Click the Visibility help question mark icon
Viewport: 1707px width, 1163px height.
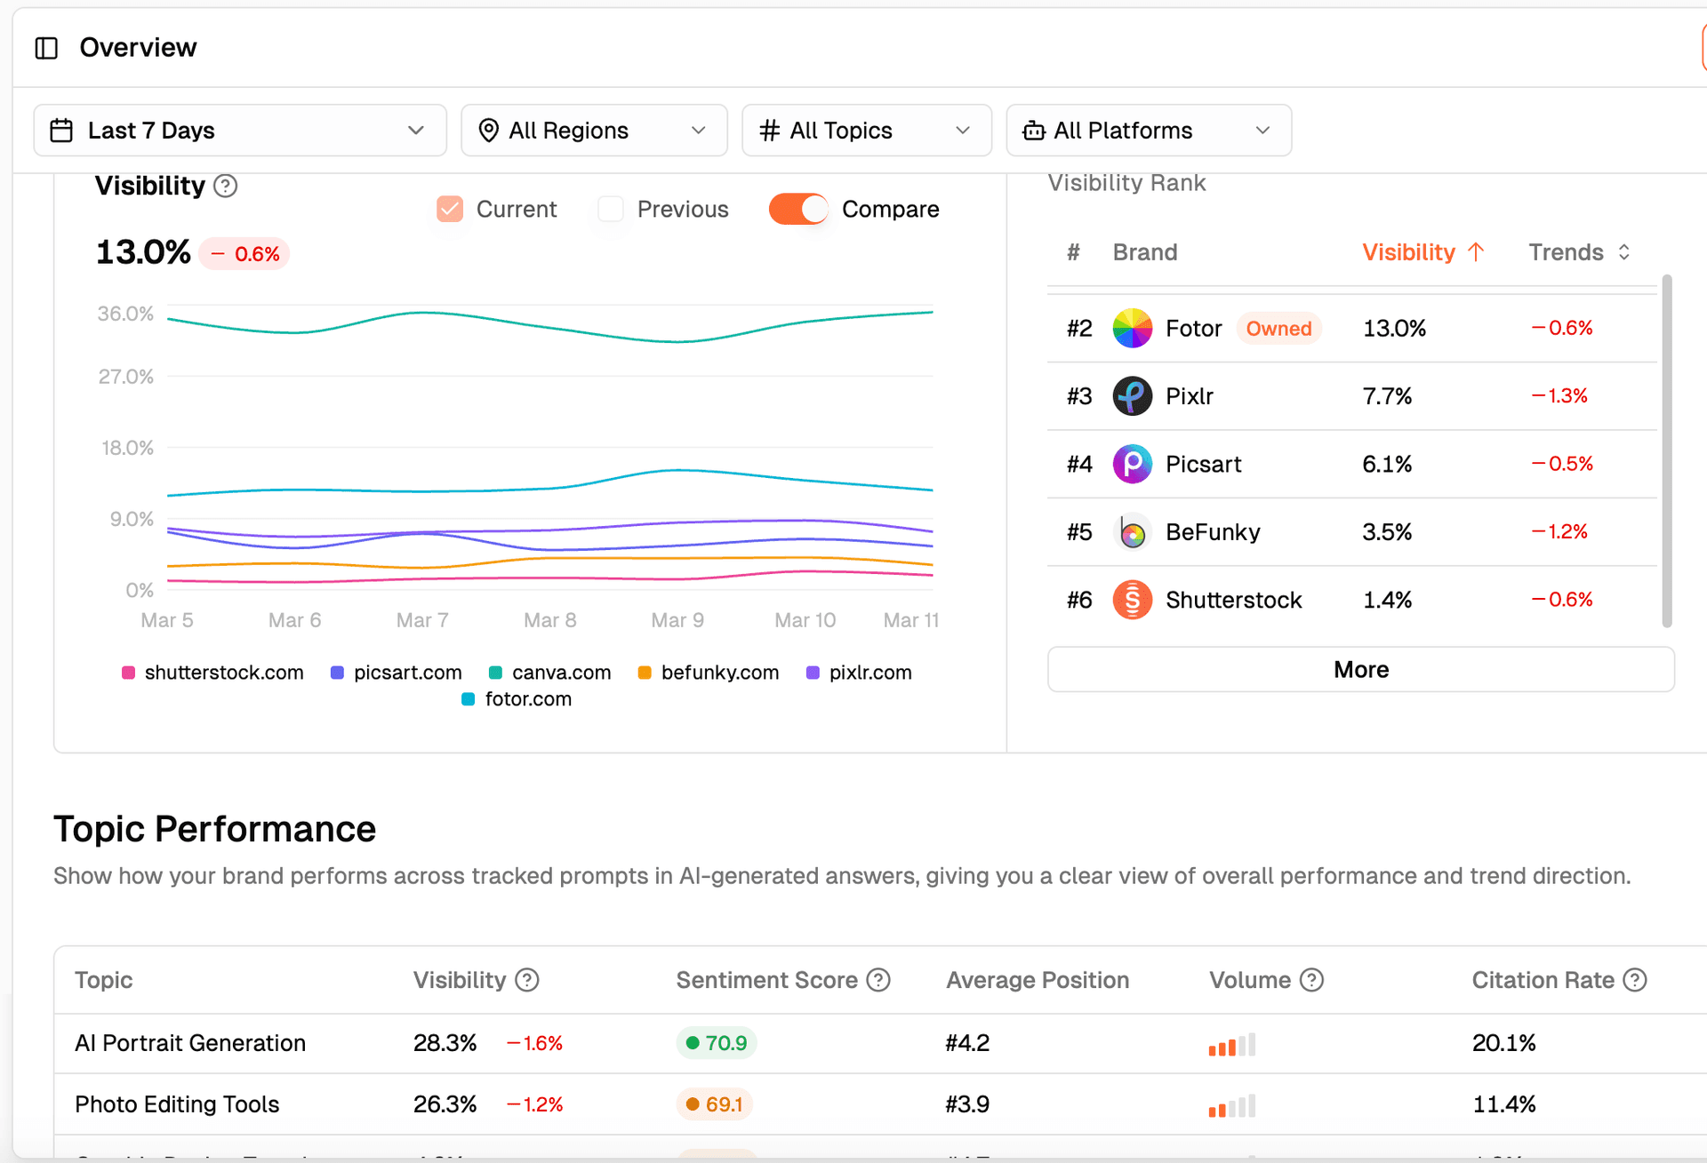pyautogui.click(x=226, y=186)
